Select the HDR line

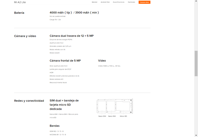(52, 73)
